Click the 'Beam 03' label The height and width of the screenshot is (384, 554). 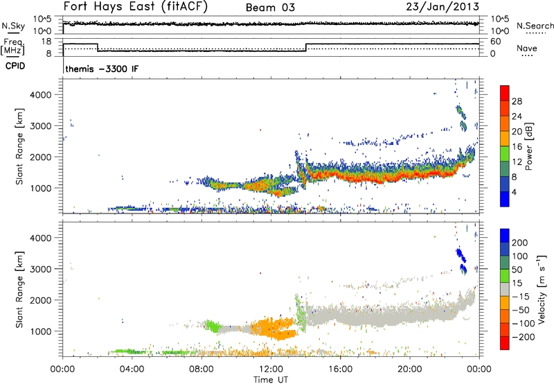pos(270,8)
